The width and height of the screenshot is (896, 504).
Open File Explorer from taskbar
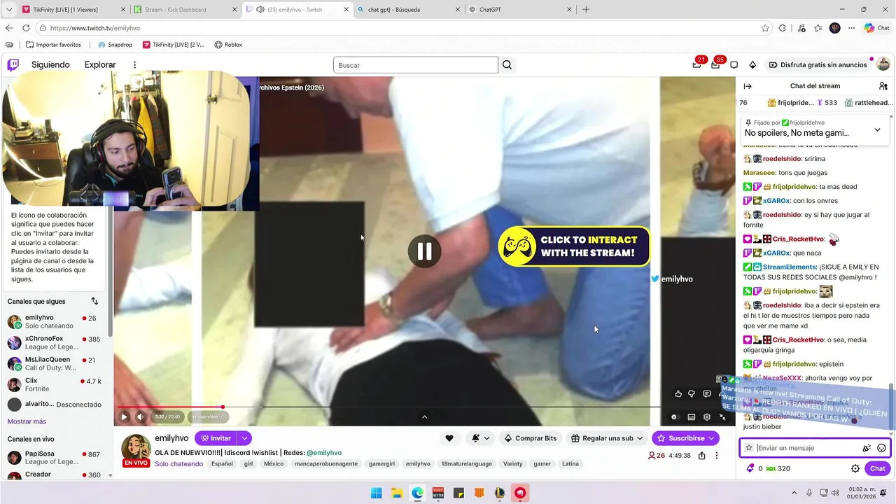click(x=396, y=493)
